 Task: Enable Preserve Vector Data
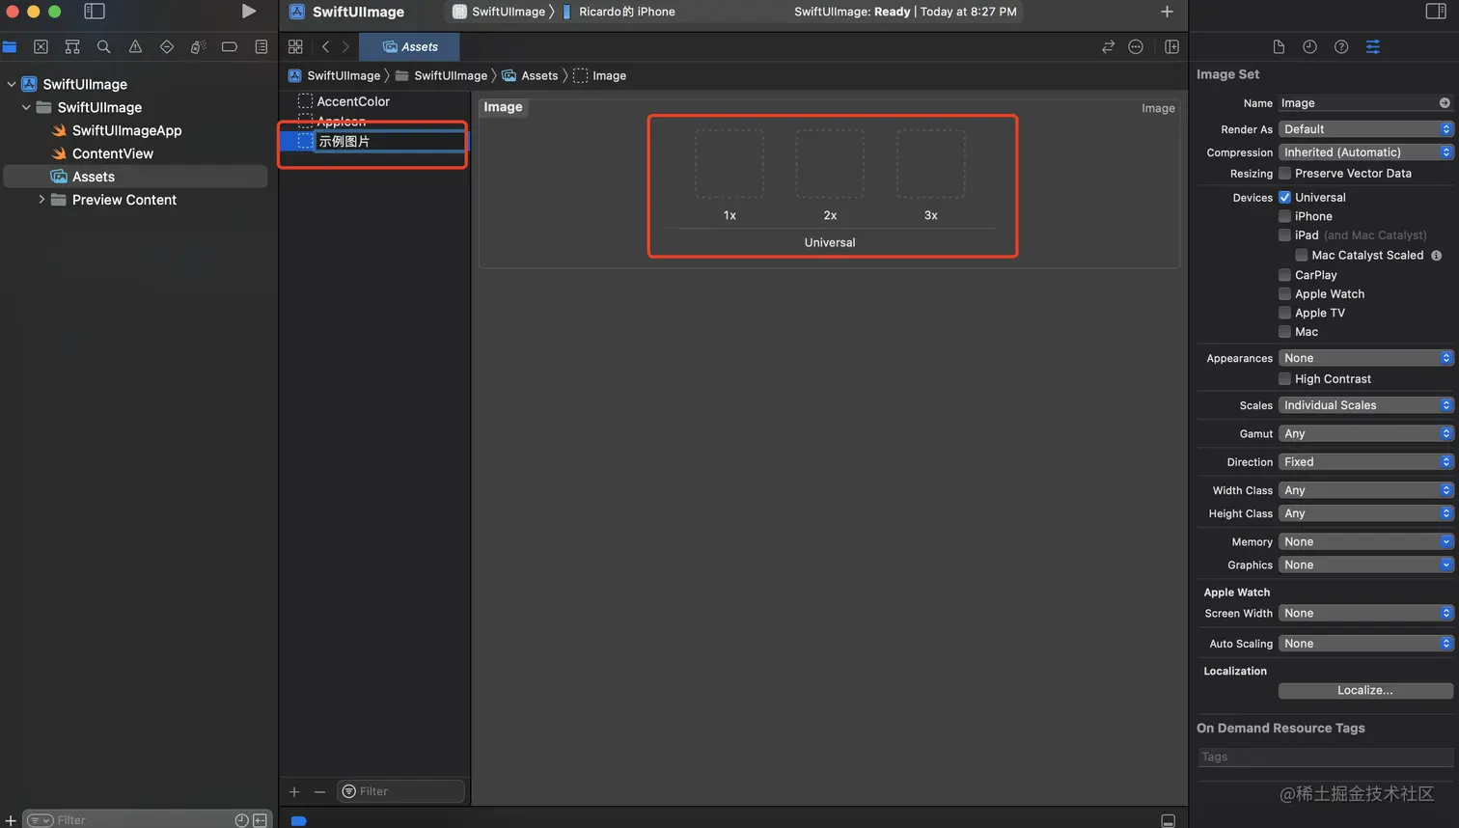coord(1284,174)
